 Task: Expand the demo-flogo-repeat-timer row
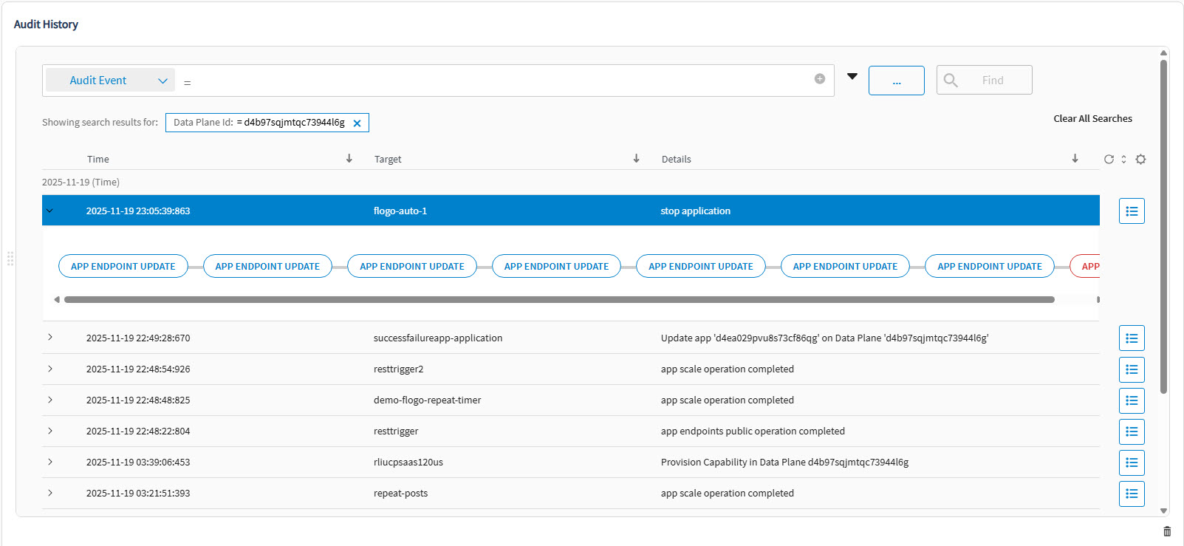pos(50,400)
